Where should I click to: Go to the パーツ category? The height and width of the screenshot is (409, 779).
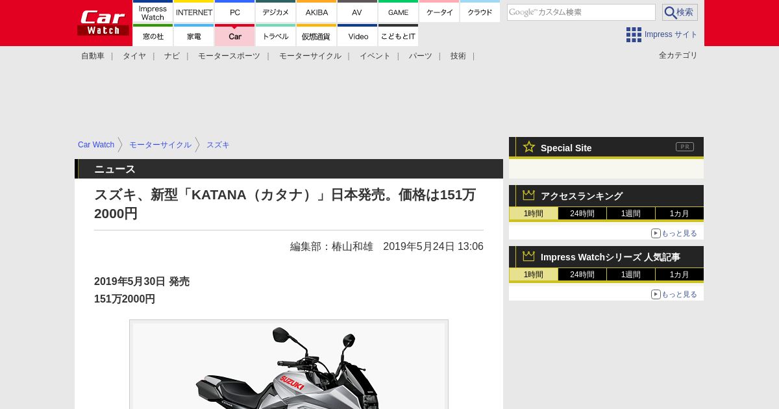click(x=421, y=56)
